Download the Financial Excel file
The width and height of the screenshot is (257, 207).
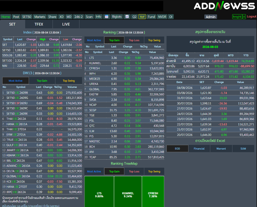(x=199, y=148)
